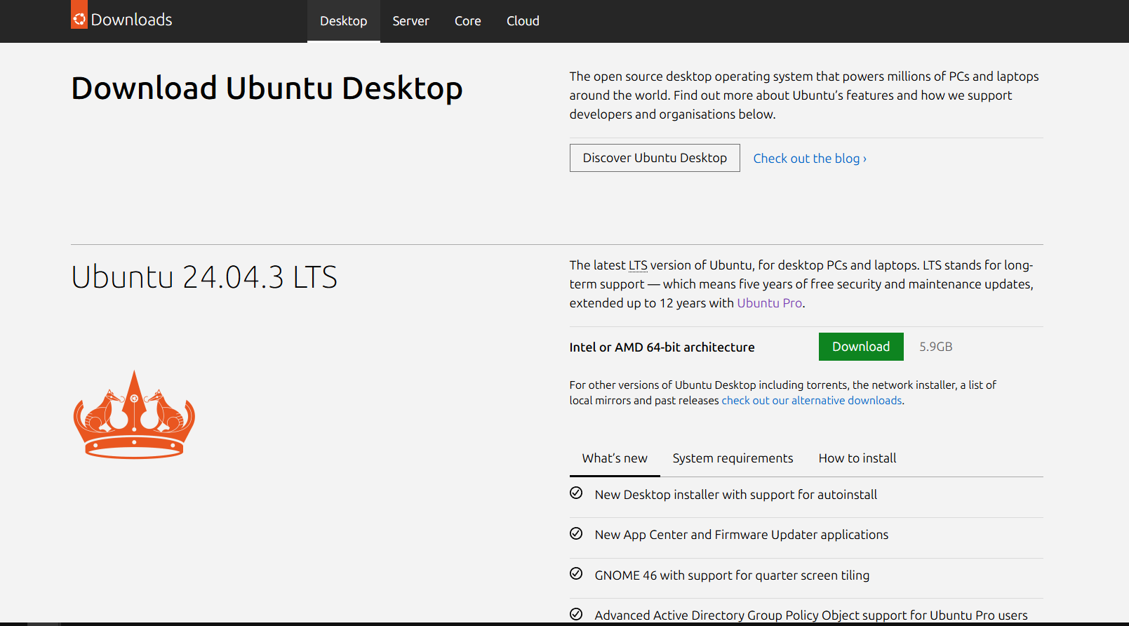Go to the Core navigation tab
Screen dimensions: 1129x626
(x=467, y=21)
